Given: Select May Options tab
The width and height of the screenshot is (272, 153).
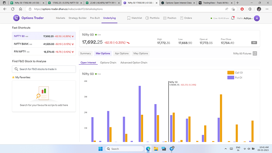Looking at the screenshot, I should (x=141, y=53).
